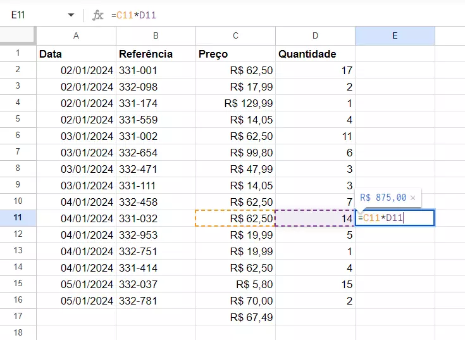Select the quantity cell showing 17

tap(315, 70)
